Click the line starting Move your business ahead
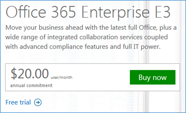 [91, 28]
